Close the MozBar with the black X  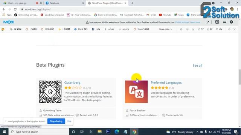pos(231,22)
